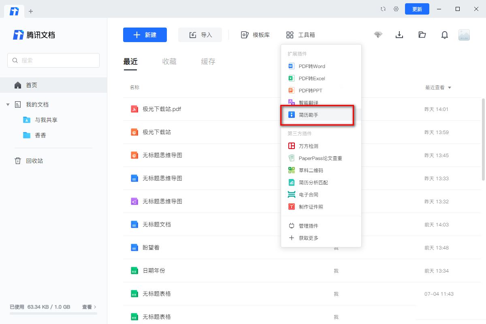The image size is (486, 324).
Task: Select 智能翻译 plugin
Action: tap(321, 102)
